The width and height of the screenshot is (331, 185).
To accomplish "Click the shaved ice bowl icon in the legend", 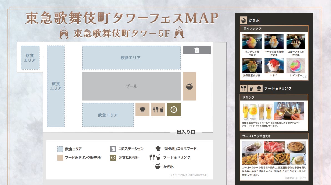I will tap(158, 166).
